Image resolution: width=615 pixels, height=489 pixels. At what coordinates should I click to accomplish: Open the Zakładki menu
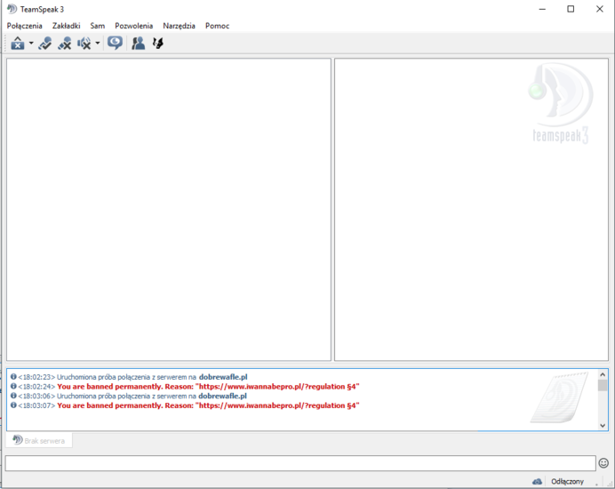(x=66, y=26)
